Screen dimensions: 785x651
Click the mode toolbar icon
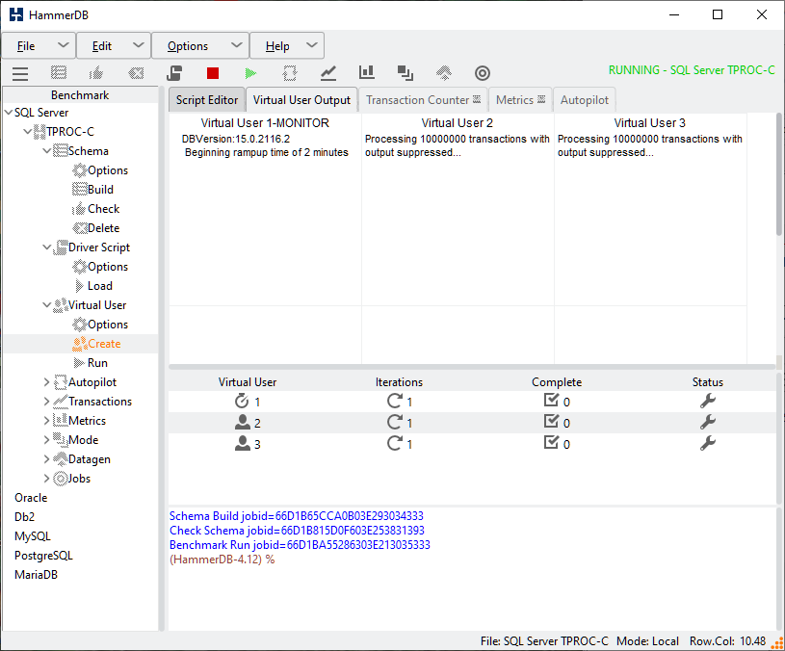[405, 73]
